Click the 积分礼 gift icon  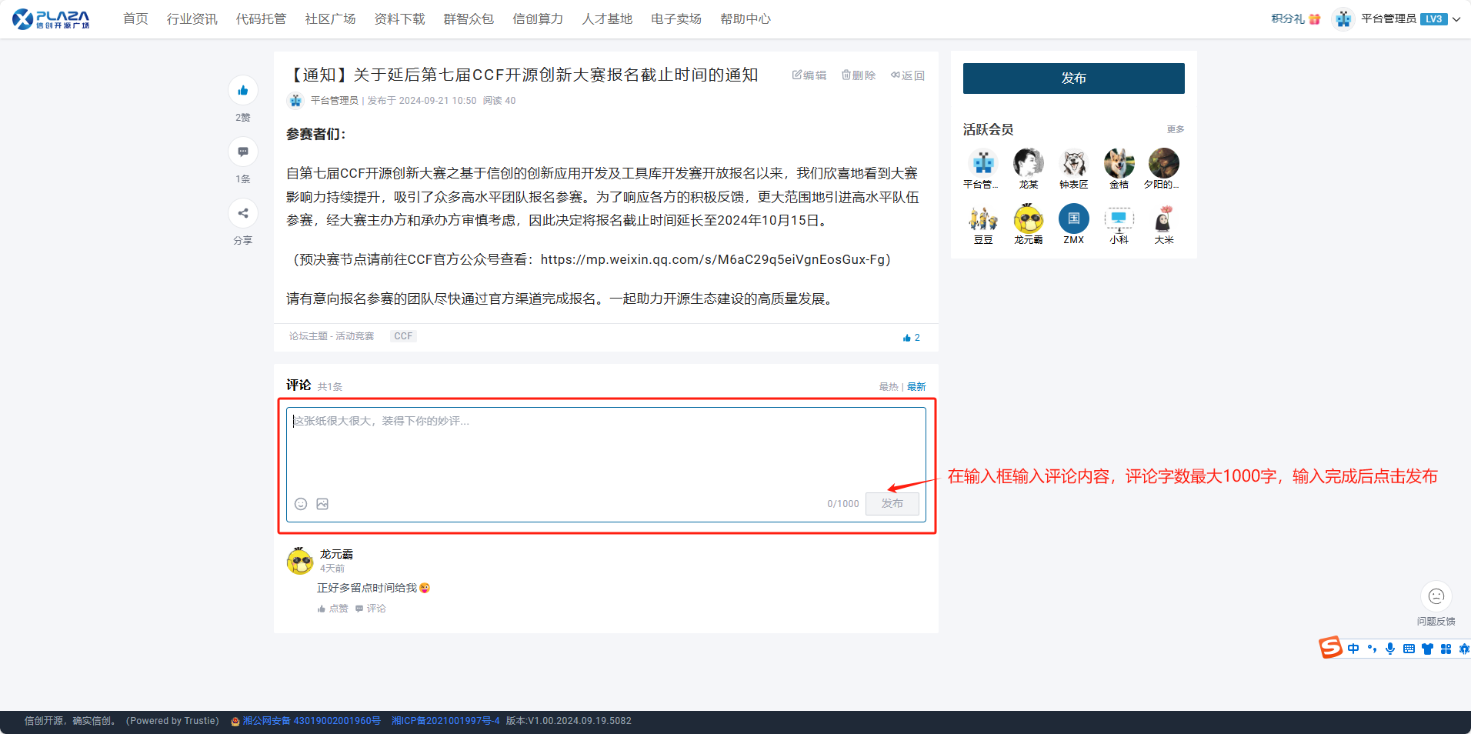[1315, 19]
